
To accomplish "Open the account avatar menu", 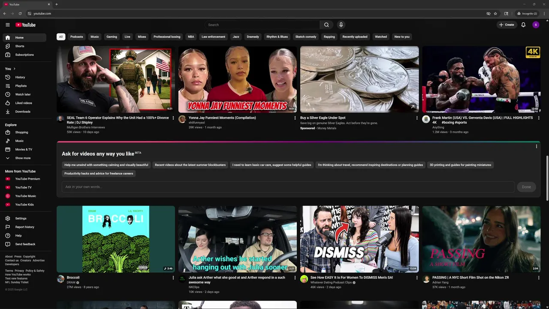I will [536, 25].
